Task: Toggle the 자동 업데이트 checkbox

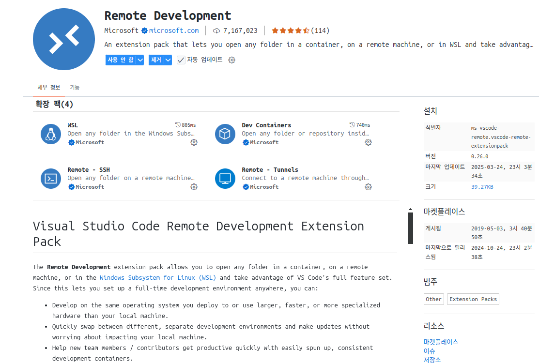Action: [181, 60]
